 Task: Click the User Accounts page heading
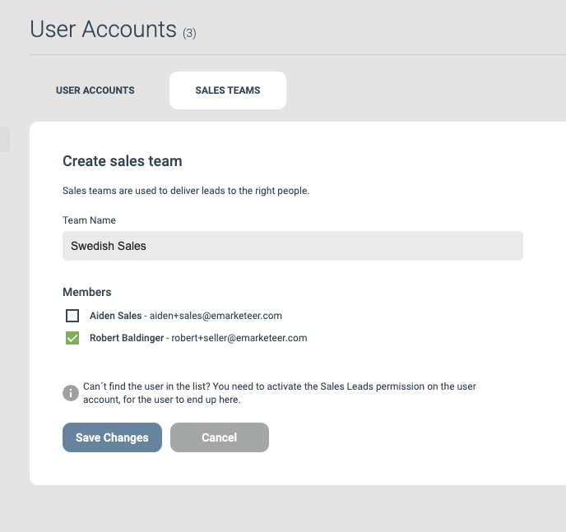(x=103, y=30)
